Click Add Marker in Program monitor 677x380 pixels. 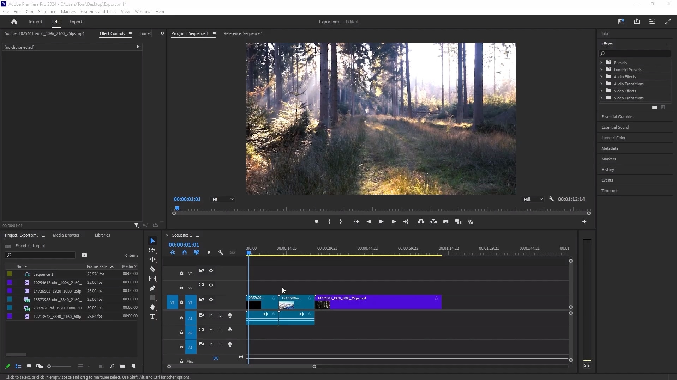pyautogui.click(x=316, y=222)
